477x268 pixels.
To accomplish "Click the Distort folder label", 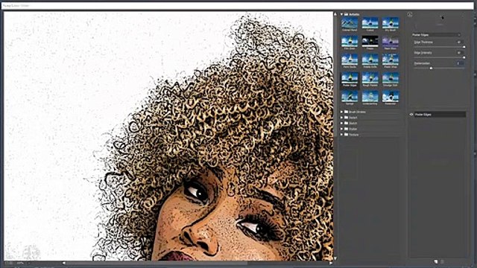I will tap(353, 118).
